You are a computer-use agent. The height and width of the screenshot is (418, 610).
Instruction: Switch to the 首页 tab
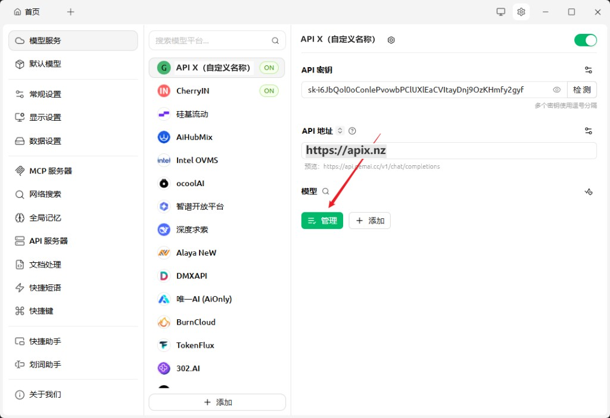point(27,12)
